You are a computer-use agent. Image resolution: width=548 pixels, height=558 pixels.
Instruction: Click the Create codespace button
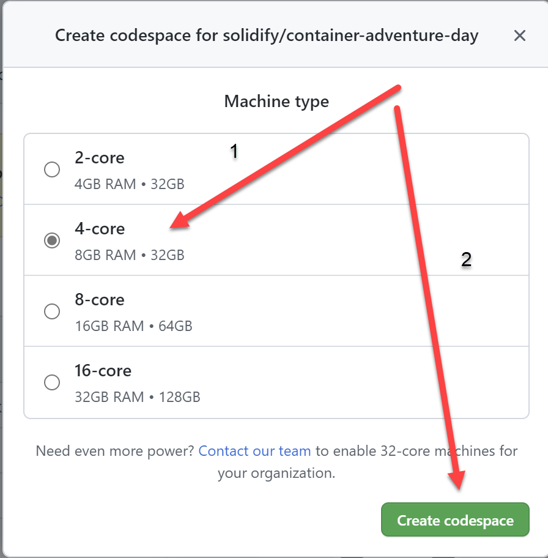point(455,519)
